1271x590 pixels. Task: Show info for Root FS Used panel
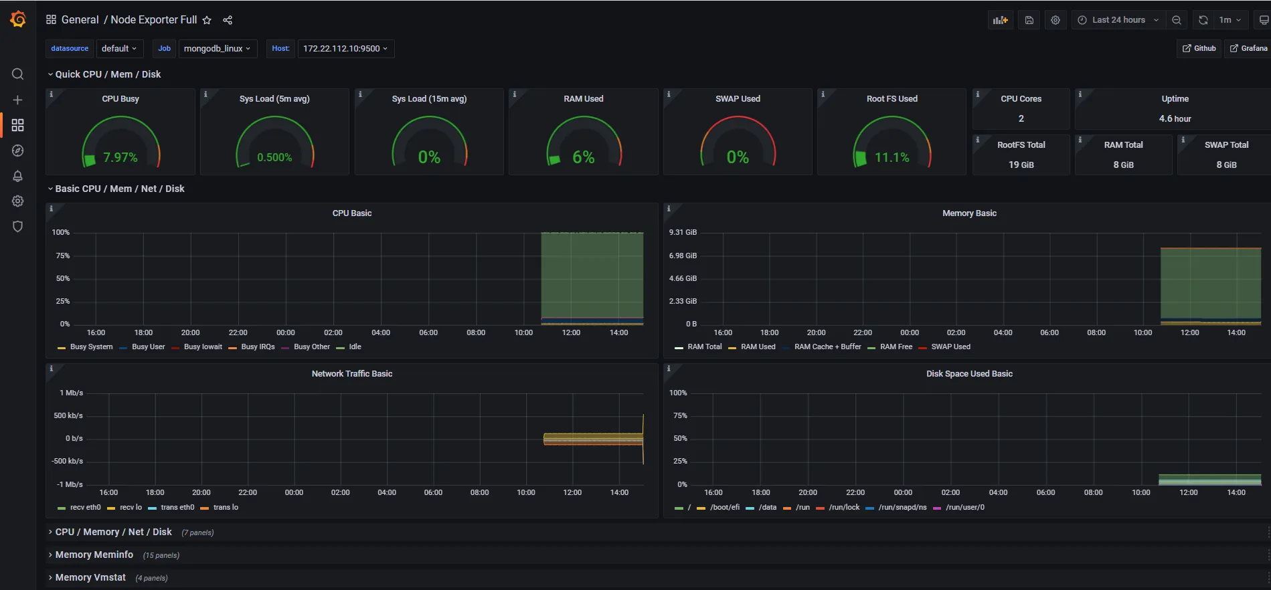pos(823,94)
